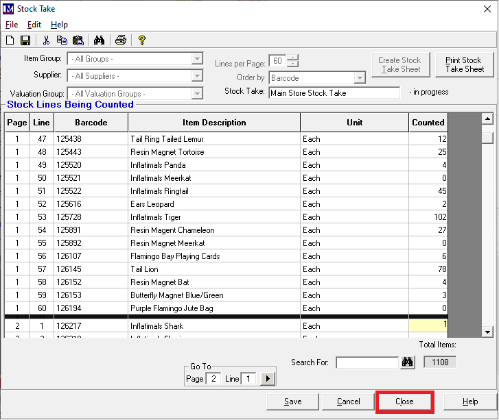Open the File menu
Screen dimensions: 499x420
(12, 25)
